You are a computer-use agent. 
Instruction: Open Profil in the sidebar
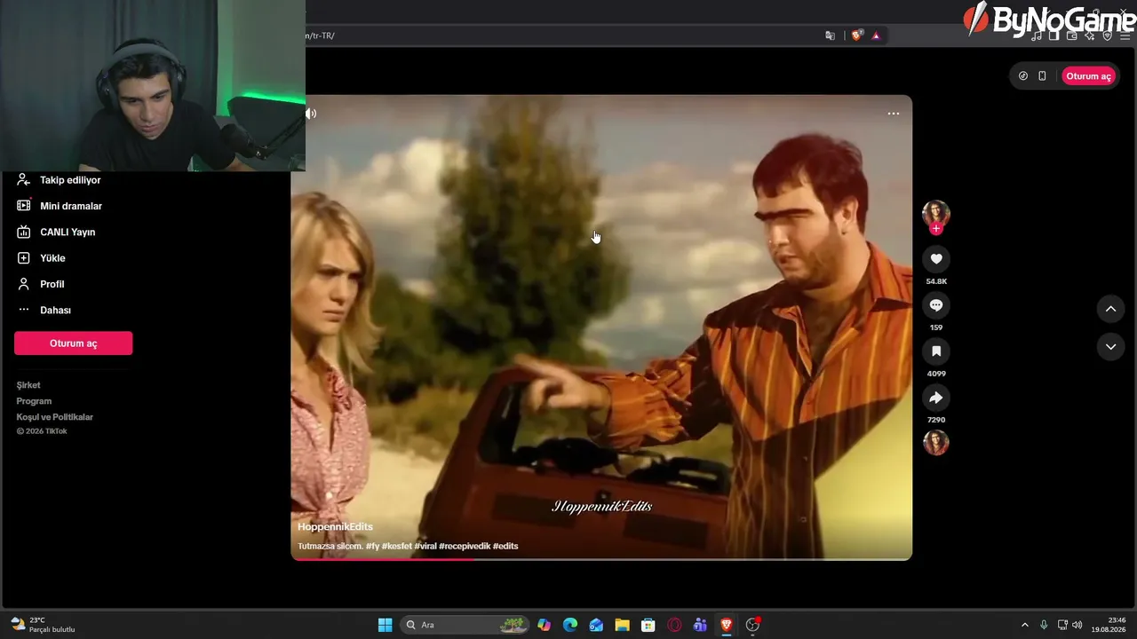point(41,284)
